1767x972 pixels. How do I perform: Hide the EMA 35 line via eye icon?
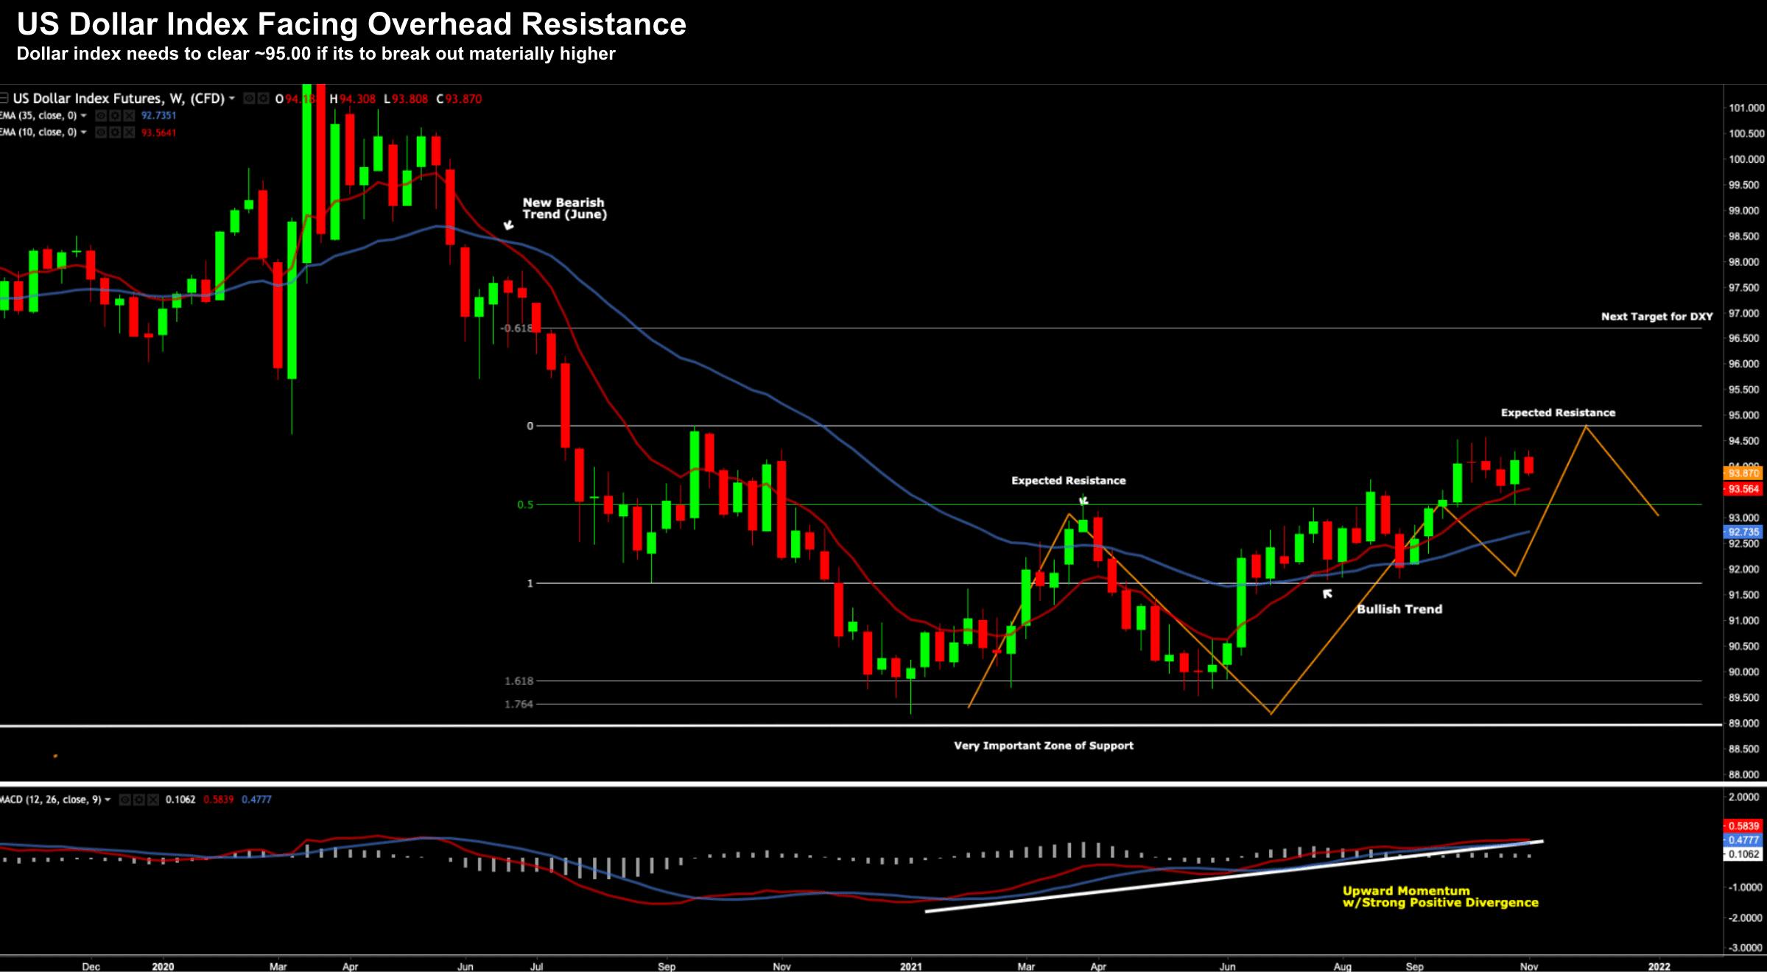(x=101, y=116)
